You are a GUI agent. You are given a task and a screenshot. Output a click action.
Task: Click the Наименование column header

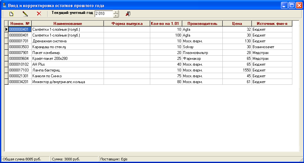coord(68,23)
